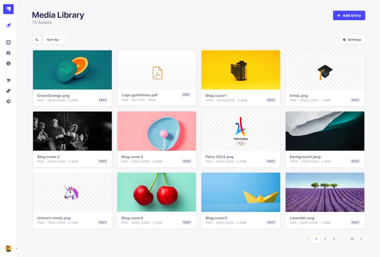
Task: Open the GreenOrange.png thumbnail
Action: point(72,70)
